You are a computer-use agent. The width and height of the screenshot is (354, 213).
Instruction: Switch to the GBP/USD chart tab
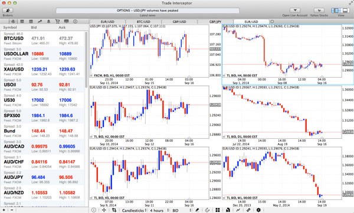(x=179, y=22)
